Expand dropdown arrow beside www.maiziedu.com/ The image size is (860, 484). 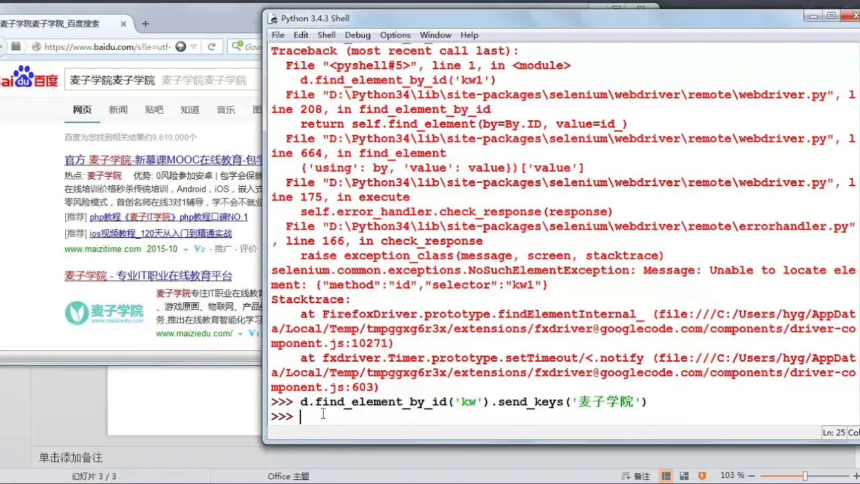point(241,334)
